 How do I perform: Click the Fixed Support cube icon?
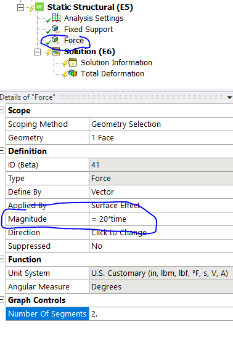tap(55, 29)
